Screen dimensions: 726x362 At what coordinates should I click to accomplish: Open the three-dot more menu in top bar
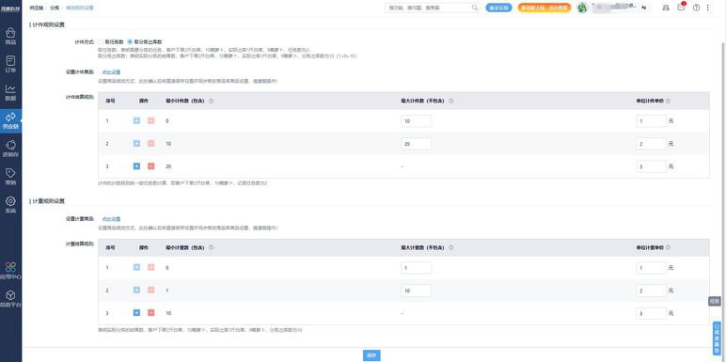point(707,8)
